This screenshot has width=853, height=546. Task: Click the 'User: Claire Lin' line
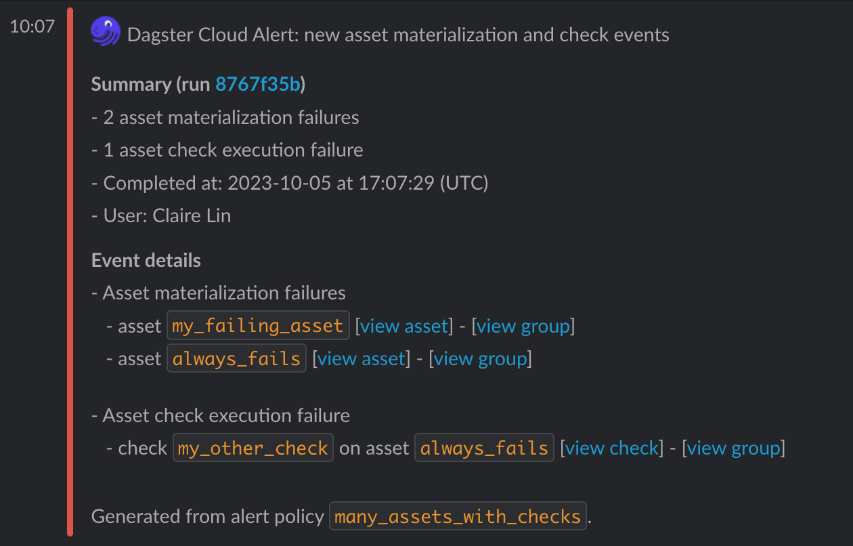(x=161, y=216)
